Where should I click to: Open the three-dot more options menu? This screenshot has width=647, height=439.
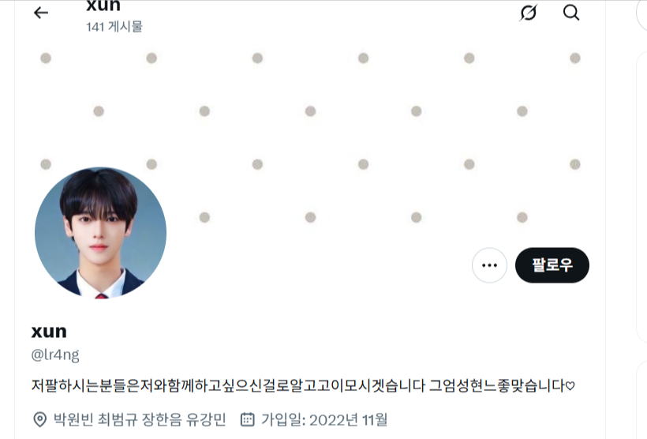pos(489,265)
